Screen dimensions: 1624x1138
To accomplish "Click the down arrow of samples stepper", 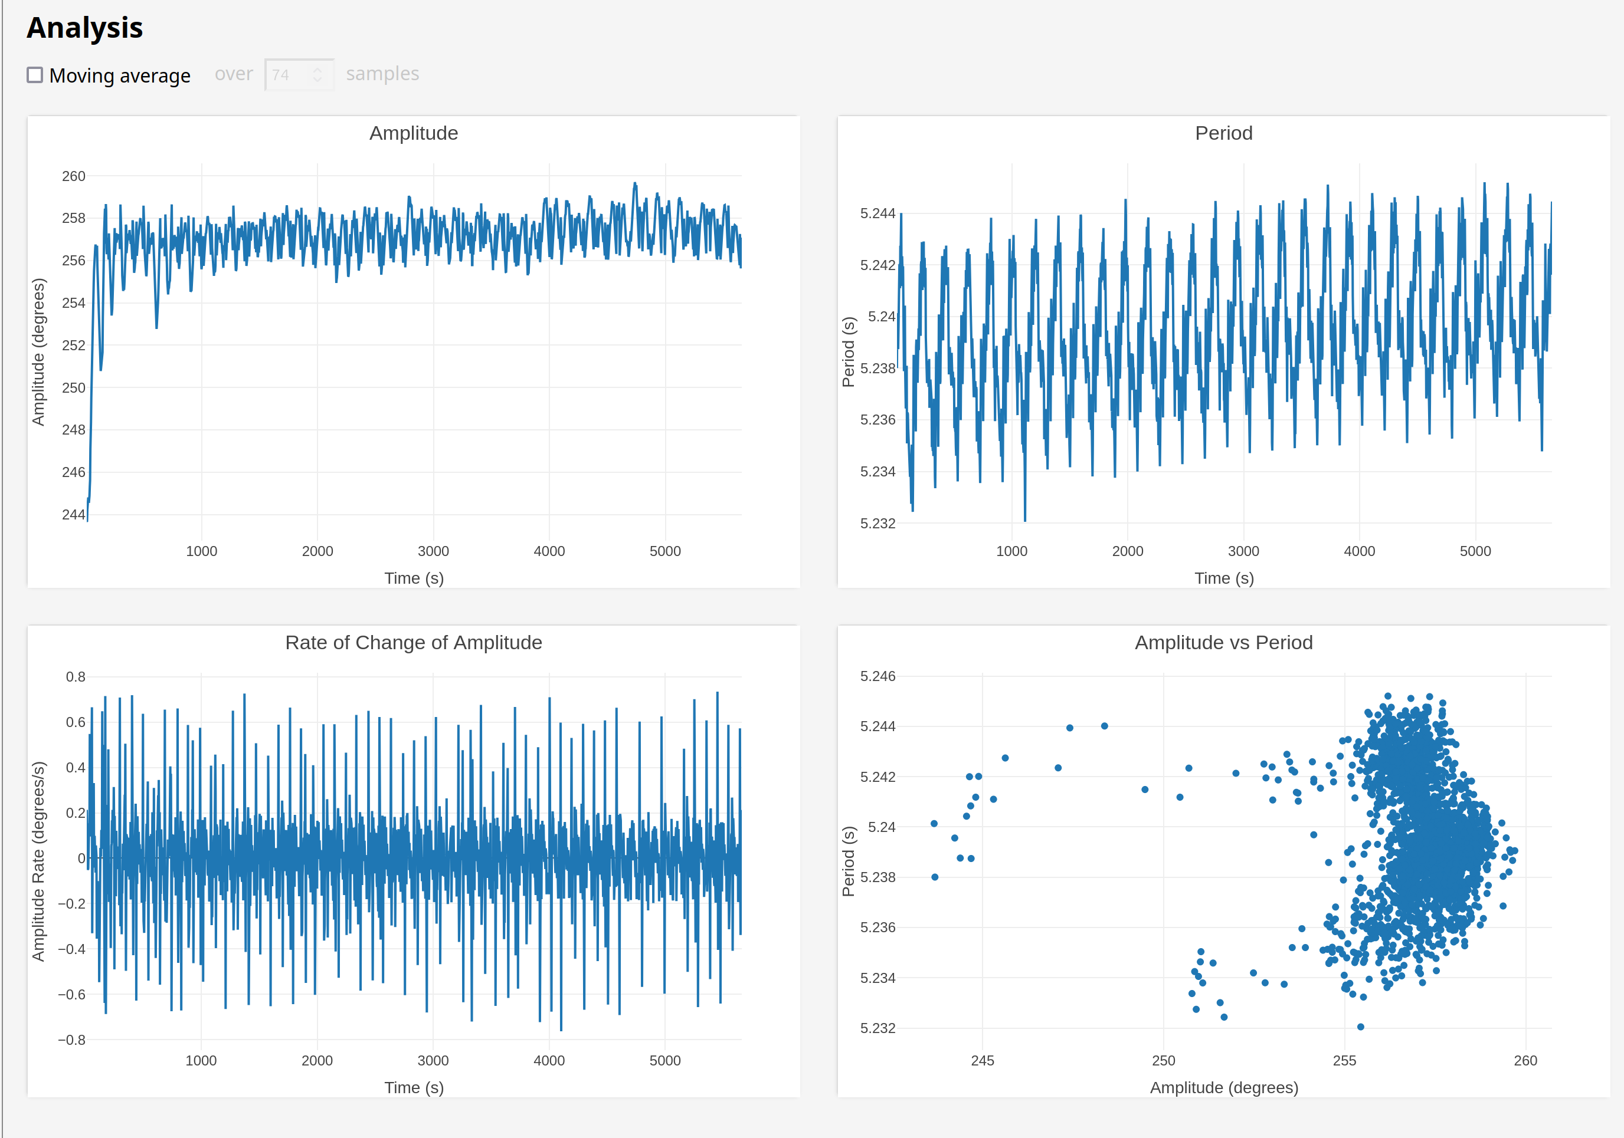I will (317, 80).
